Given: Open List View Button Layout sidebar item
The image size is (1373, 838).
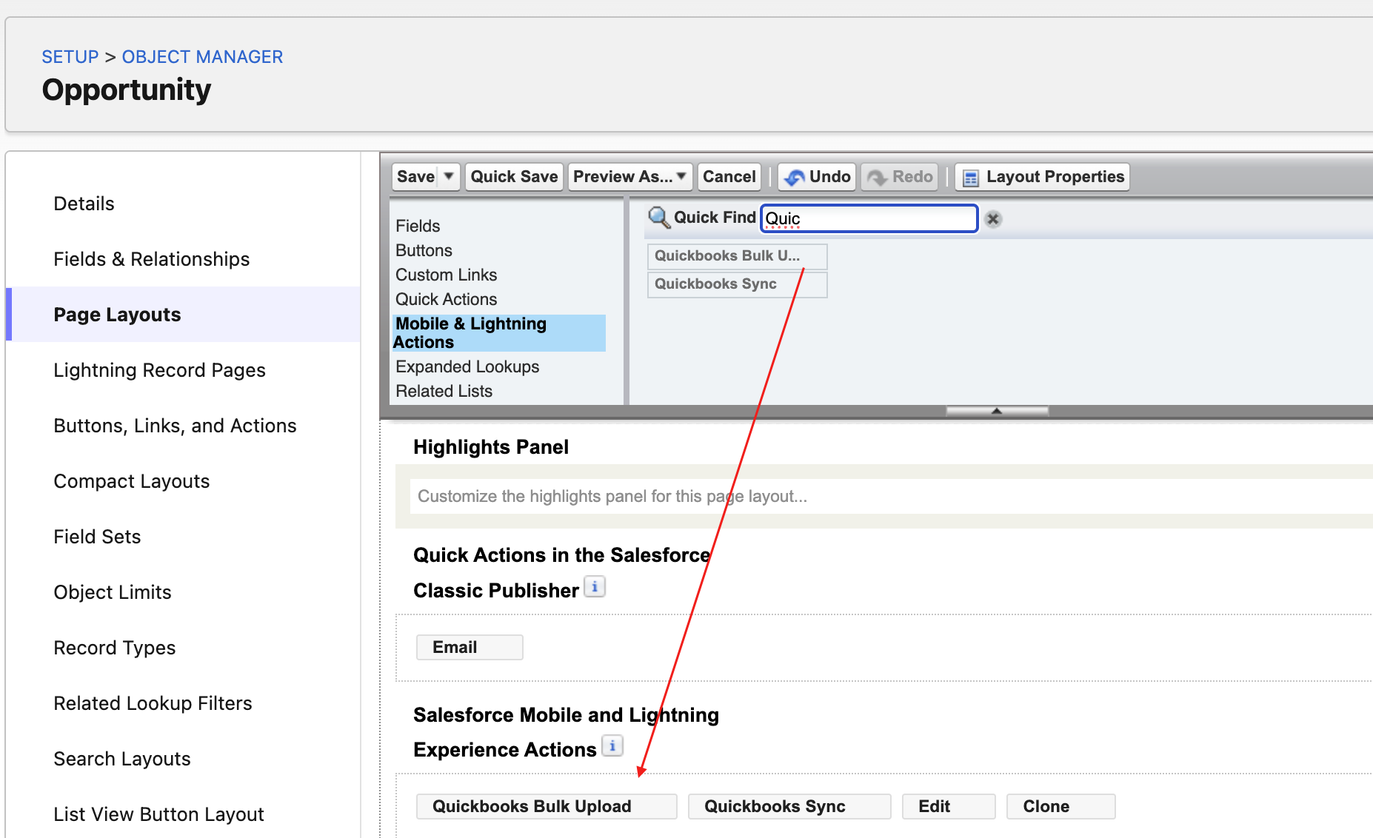Looking at the screenshot, I should (x=158, y=814).
